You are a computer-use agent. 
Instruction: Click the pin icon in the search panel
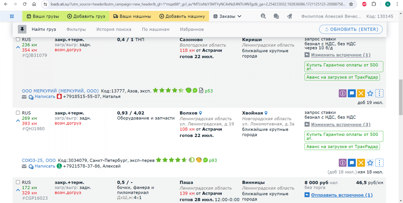coord(22,30)
